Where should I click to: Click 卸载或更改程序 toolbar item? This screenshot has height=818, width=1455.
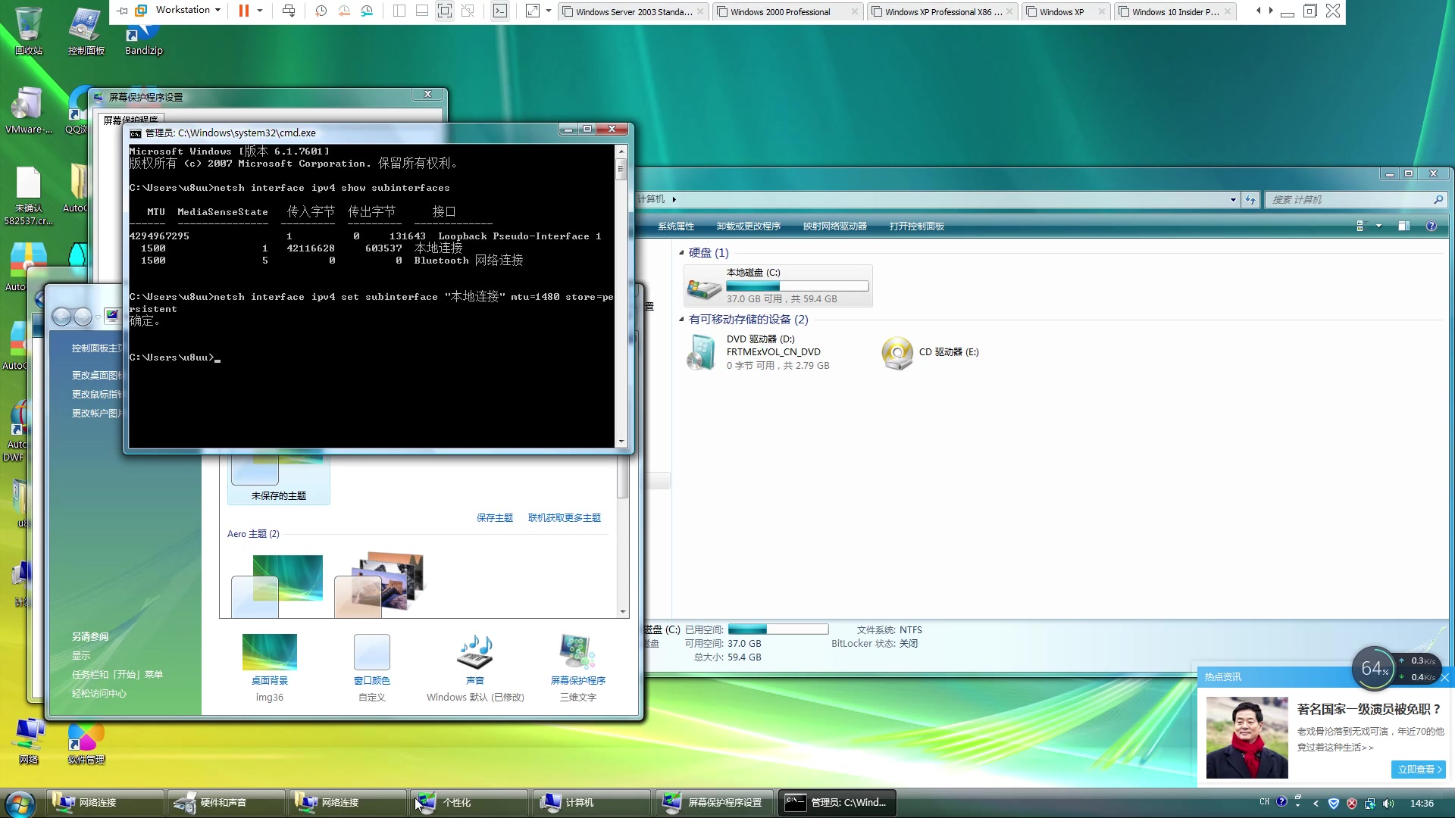click(x=748, y=226)
